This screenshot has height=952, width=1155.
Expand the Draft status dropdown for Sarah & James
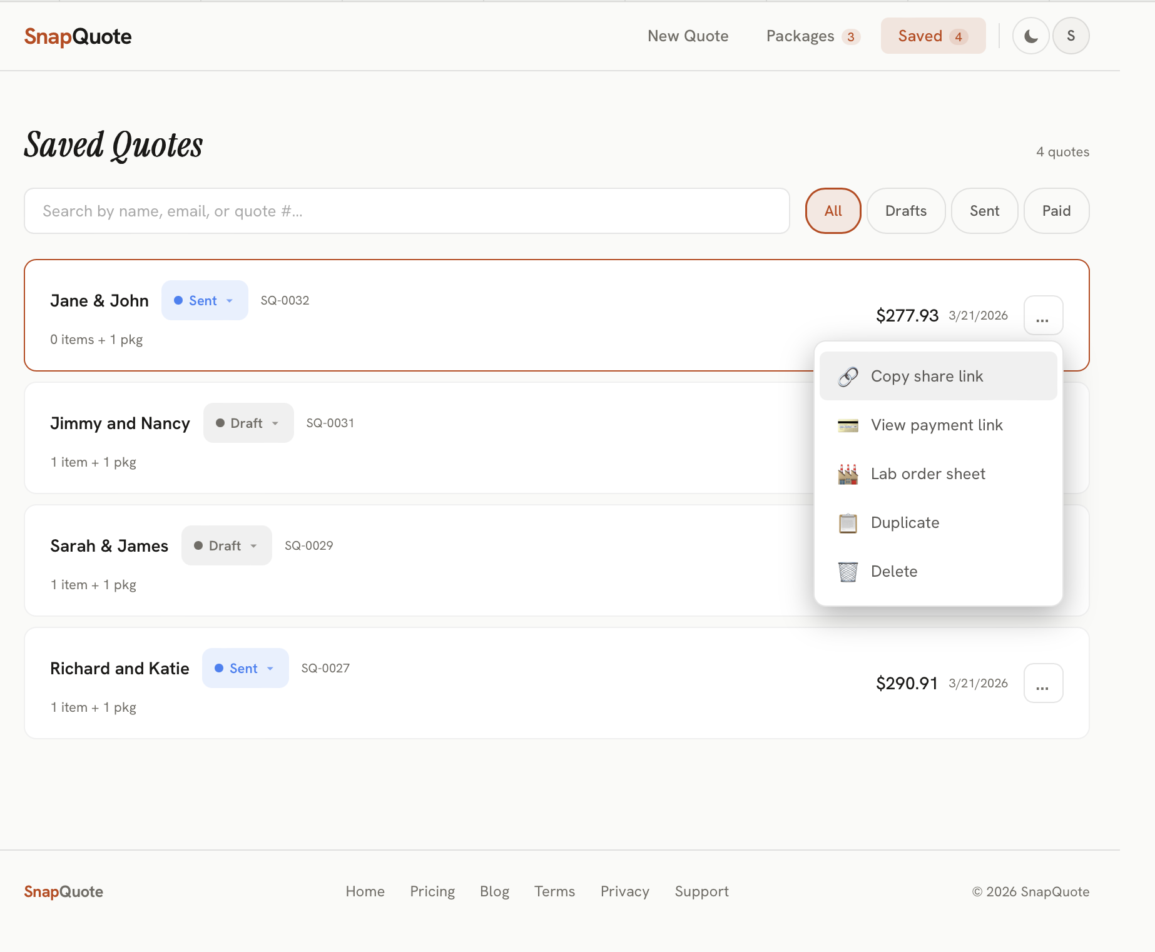pos(226,545)
